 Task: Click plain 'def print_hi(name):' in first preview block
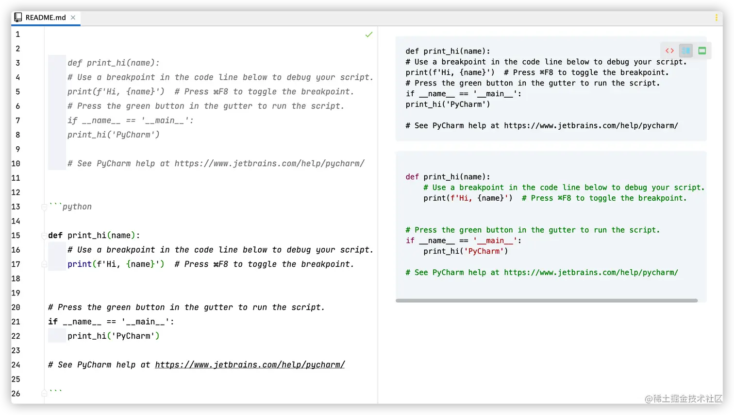pos(448,51)
